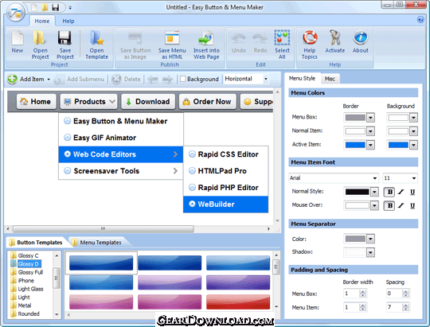Add Submenu to selected item

(80, 80)
